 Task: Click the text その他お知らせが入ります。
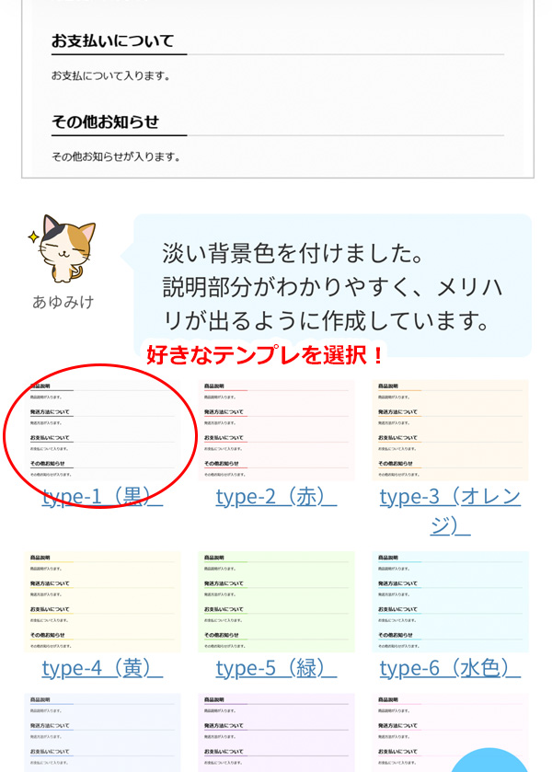tap(116, 157)
